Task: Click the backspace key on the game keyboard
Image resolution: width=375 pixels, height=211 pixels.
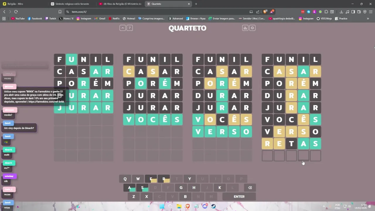Action: (250, 188)
